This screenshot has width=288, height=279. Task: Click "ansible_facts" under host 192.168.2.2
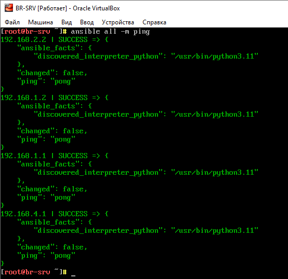(x=49, y=48)
